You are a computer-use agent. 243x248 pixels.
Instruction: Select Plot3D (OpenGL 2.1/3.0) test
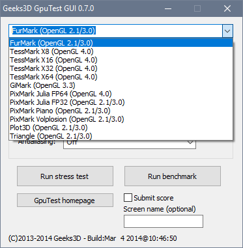coord(121,128)
